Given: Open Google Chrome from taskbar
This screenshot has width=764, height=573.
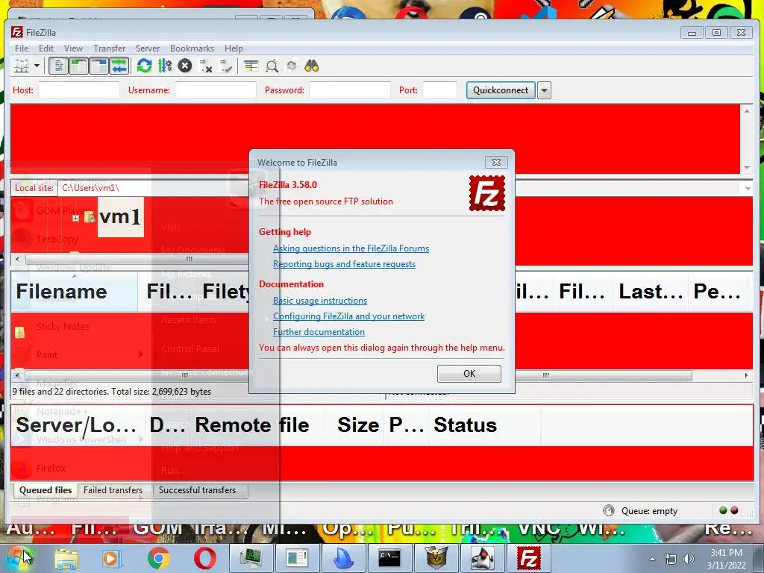Looking at the screenshot, I should pos(158,558).
